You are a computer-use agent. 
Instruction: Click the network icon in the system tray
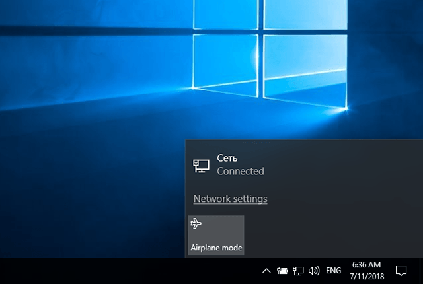(298, 271)
